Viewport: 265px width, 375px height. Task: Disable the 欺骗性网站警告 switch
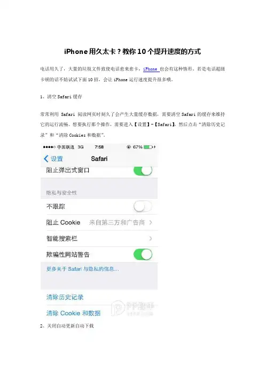tap(143, 254)
